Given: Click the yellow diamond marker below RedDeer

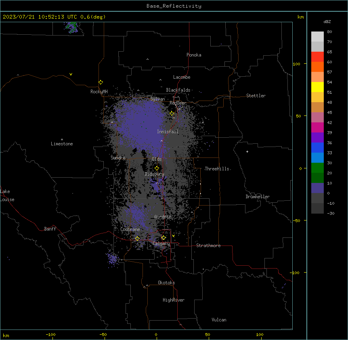Looking at the screenshot, I should (172, 113).
